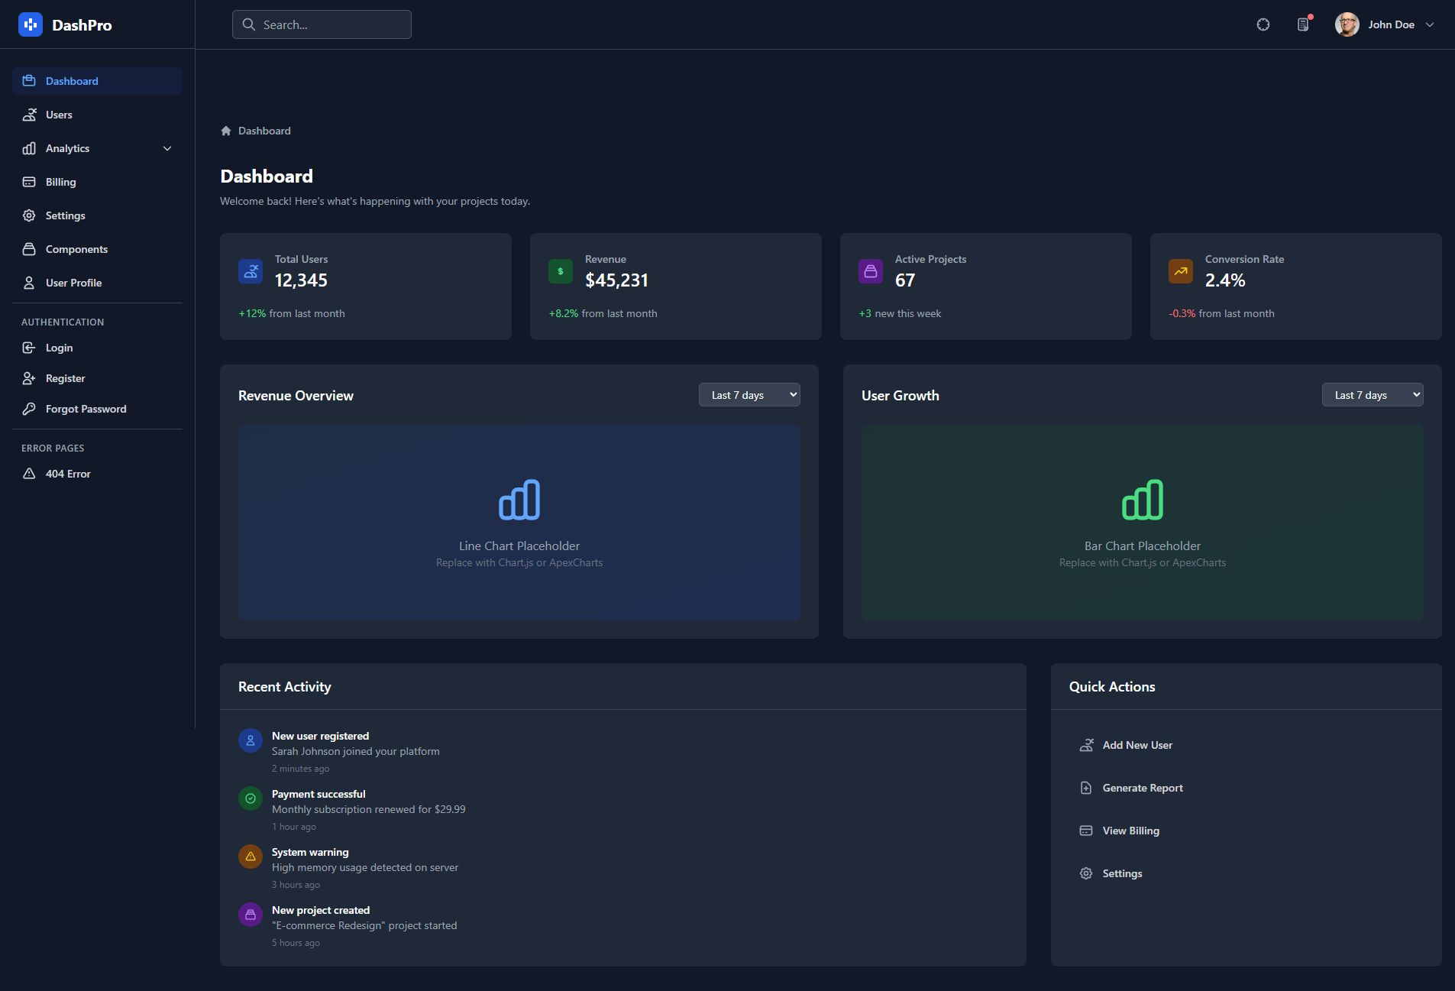The image size is (1455, 991).
Task: Expand the John Doe user menu chevron
Action: click(1430, 24)
